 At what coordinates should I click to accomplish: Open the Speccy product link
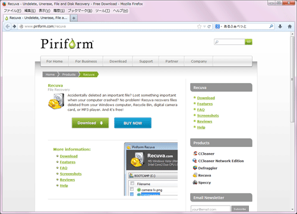[x=204, y=183]
